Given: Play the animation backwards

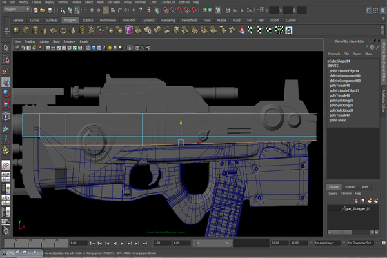Looking at the screenshot, I should tap(115, 243).
